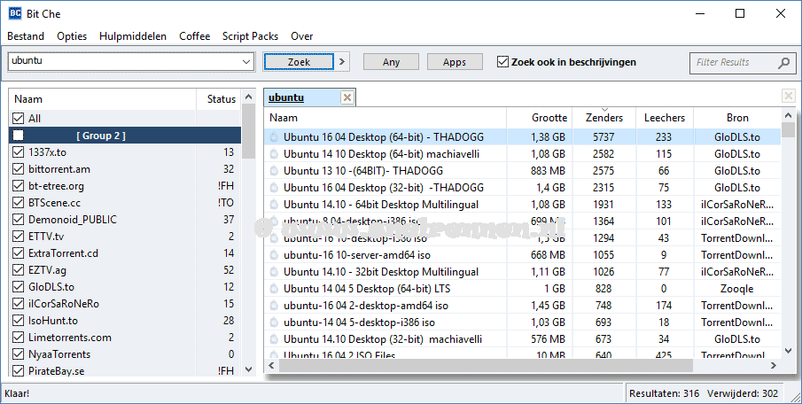Image resolution: width=802 pixels, height=404 pixels.
Task: Click the torrent icon beside Ubuntu 14 04 5 Desktop (64-bit) LTS
Action: pyautogui.click(x=274, y=289)
